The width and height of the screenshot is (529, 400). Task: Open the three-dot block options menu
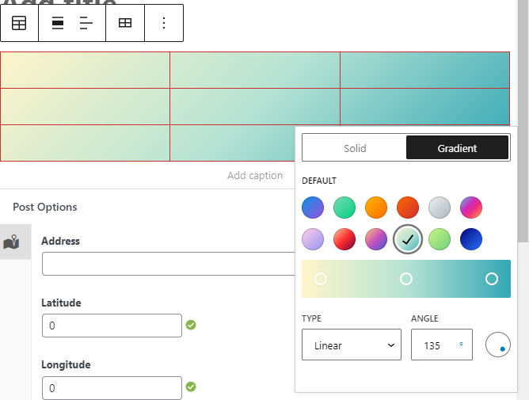click(164, 23)
